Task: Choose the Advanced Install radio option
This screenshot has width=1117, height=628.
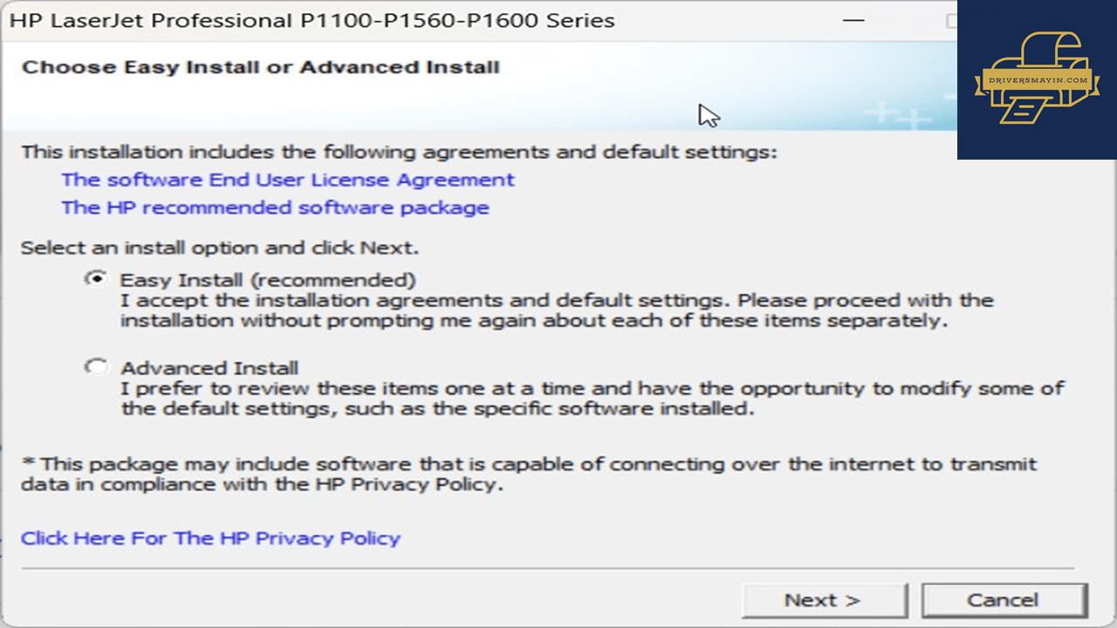Action: click(x=96, y=367)
